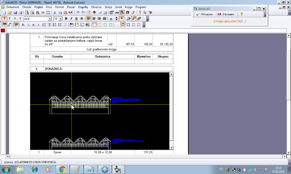
Task: Right align the text
Action: (x=99, y=19)
